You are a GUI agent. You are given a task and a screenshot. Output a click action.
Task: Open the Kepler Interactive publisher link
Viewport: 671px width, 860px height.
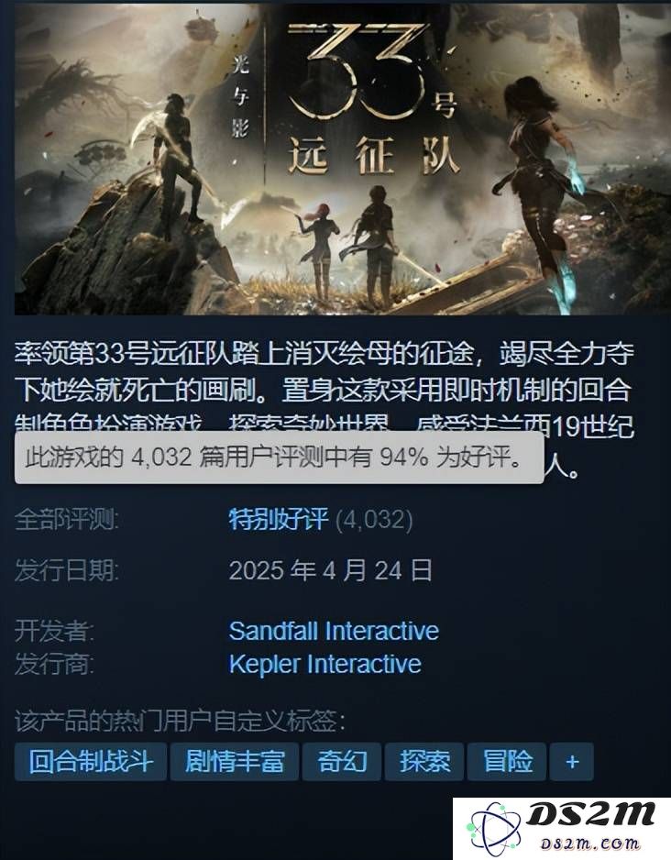click(x=325, y=664)
